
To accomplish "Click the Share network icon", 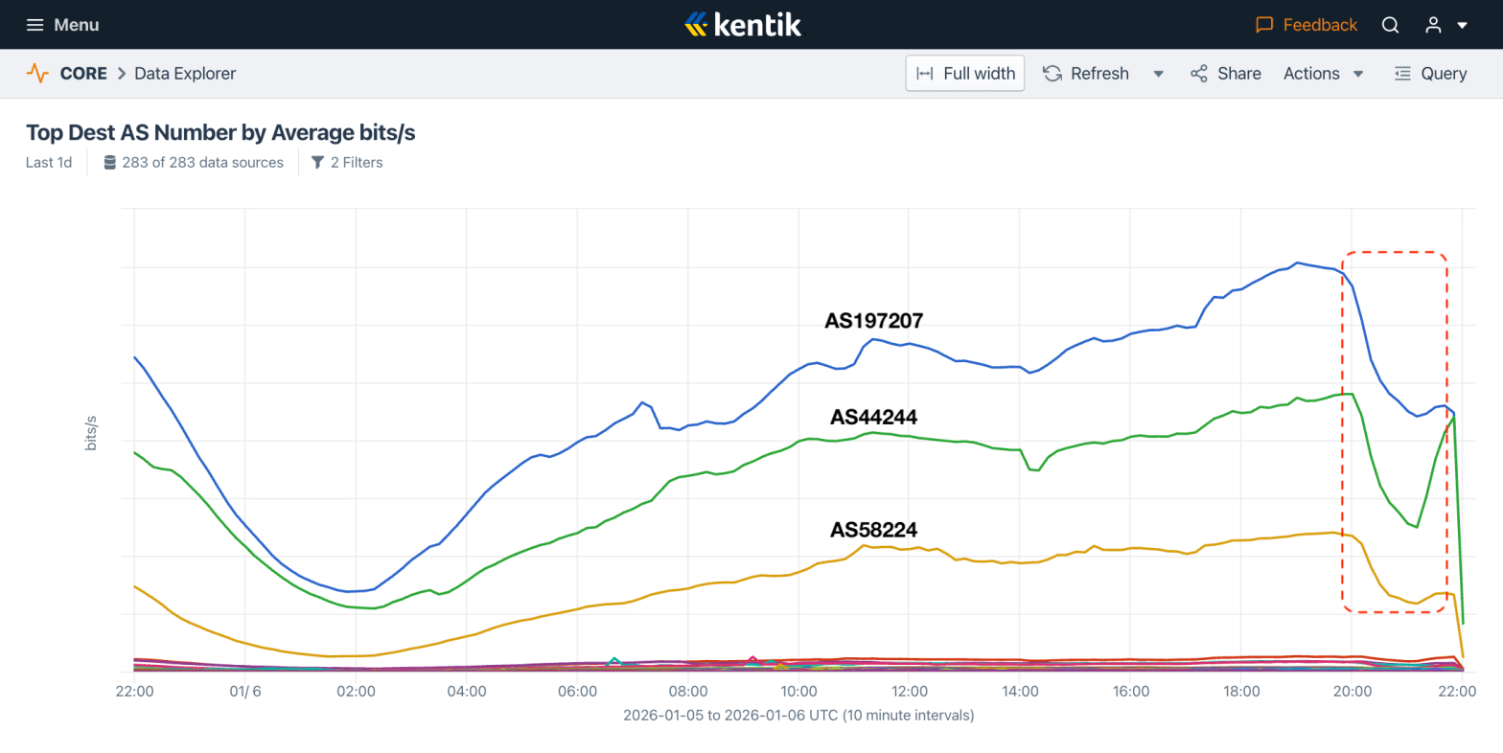I will point(1199,74).
